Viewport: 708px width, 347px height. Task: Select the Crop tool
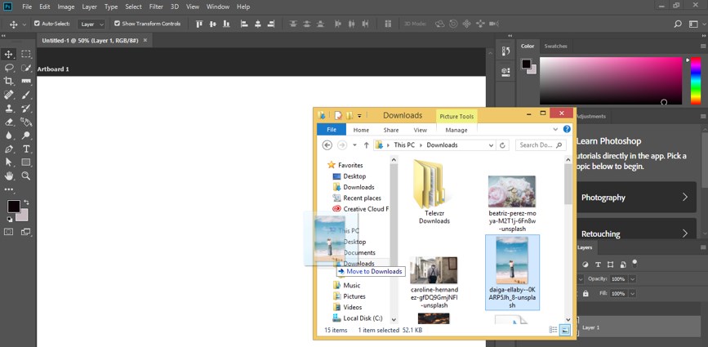click(x=10, y=81)
